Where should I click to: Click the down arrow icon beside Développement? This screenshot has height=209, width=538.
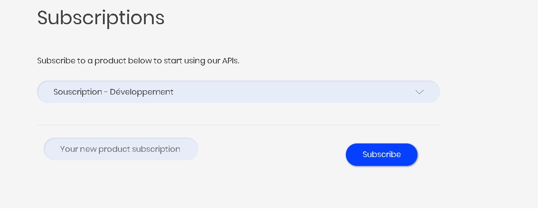[x=419, y=92]
